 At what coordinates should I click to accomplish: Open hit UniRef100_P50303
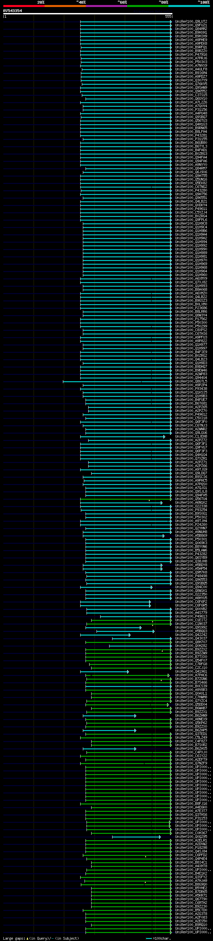[191, 62]
